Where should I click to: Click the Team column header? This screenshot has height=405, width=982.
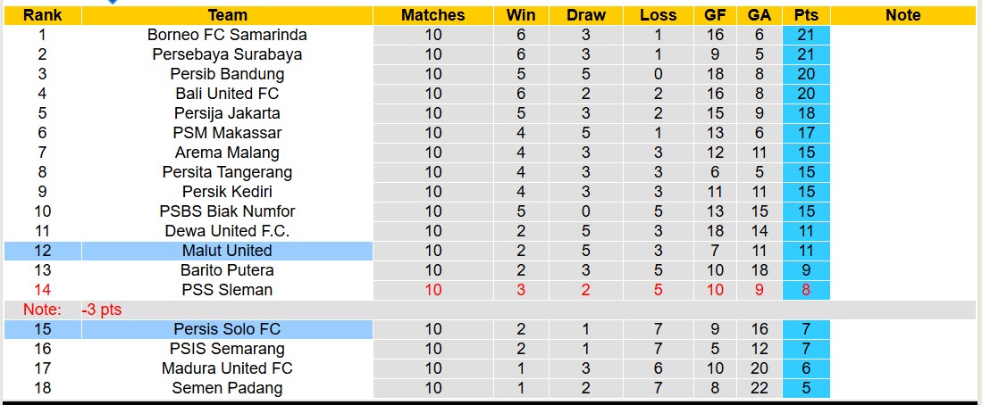(227, 15)
